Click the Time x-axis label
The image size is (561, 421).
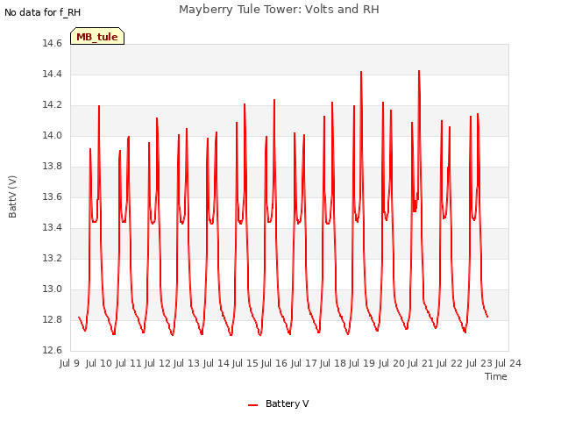(496, 376)
